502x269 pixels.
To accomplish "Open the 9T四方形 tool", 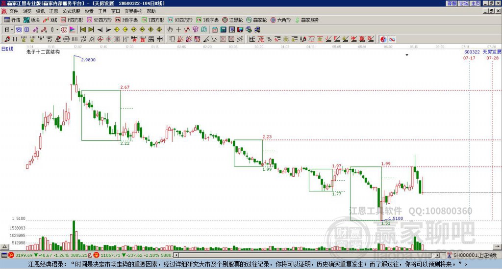I will [x=180, y=20].
